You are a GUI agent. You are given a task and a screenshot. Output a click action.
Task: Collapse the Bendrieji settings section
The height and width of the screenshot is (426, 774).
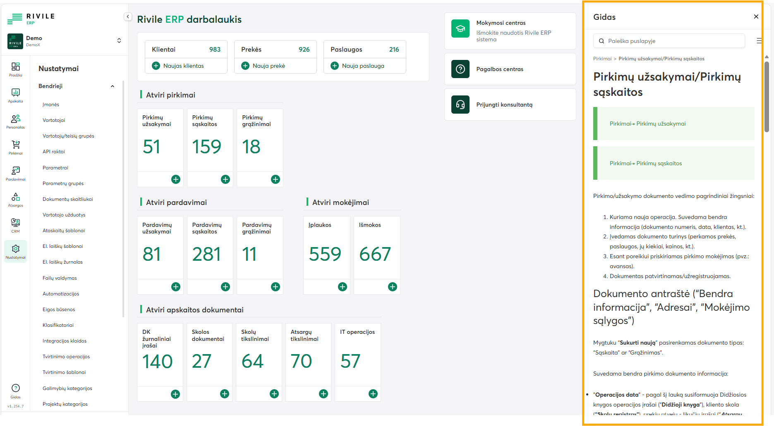pyautogui.click(x=113, y=86)
